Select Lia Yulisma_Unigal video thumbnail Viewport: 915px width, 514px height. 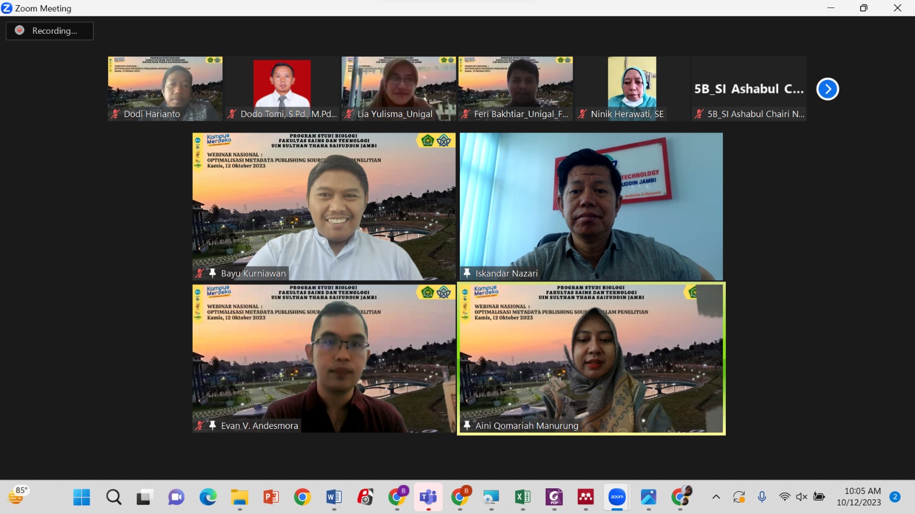click(399, 86)
